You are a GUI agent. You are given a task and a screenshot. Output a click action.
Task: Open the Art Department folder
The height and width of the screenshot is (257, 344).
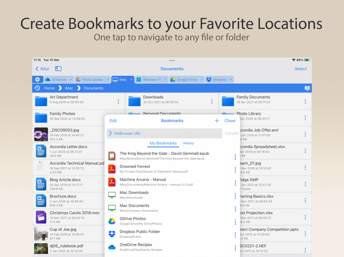point(78,101)
